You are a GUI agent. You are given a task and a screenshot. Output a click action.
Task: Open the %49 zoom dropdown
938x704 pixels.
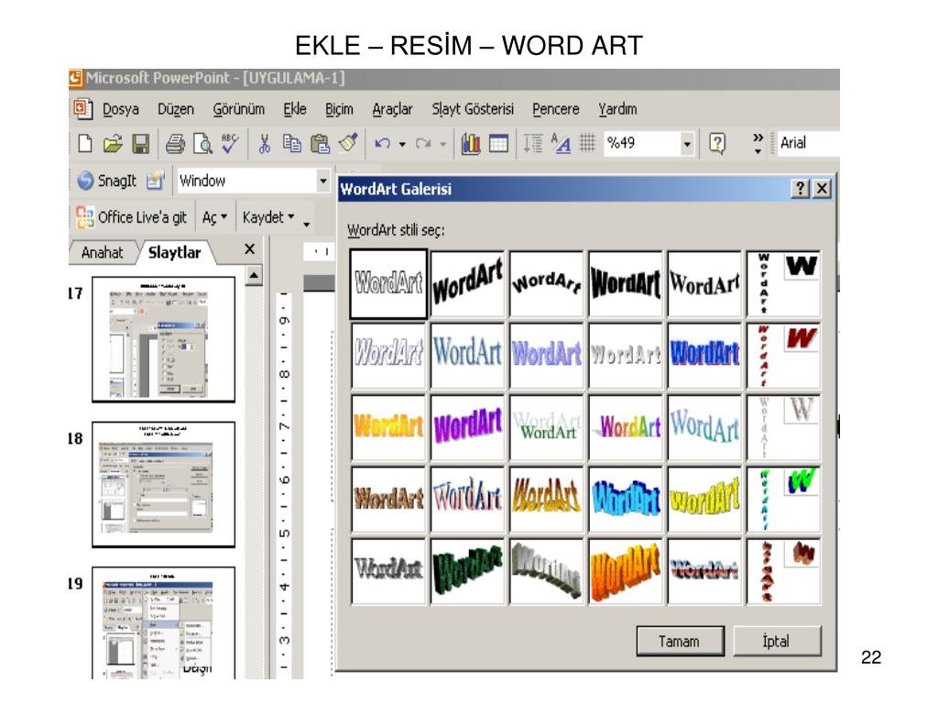(x=687, y=144)
